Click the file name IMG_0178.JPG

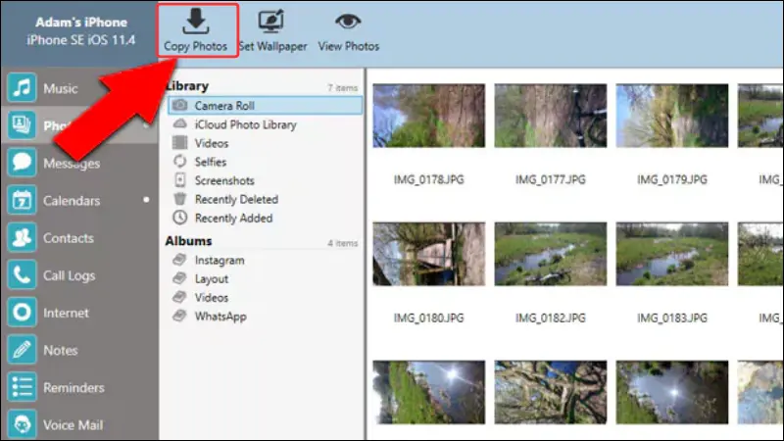pyautogui.click(x=429, y=179)
